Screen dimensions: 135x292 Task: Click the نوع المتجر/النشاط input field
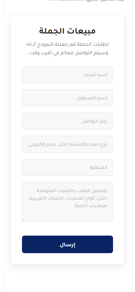click(67, 144)
